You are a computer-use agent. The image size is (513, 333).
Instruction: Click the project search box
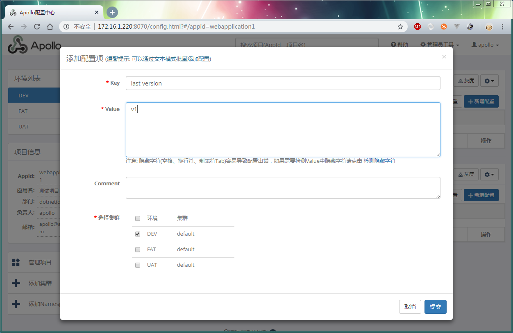[306, 45]
